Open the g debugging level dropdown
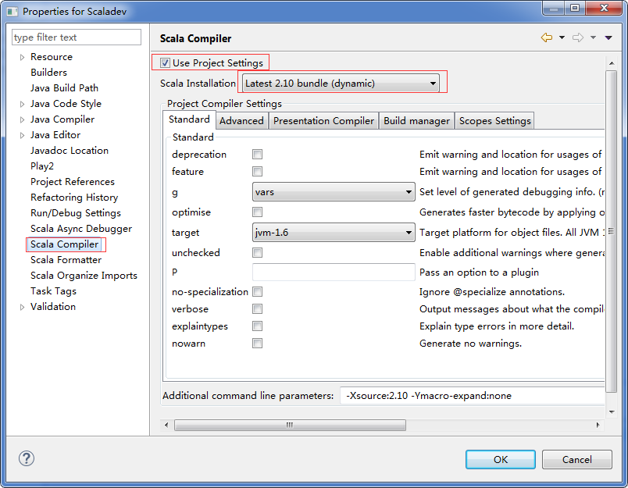Viewport: 628px width, 488px height. click(334, 192)
